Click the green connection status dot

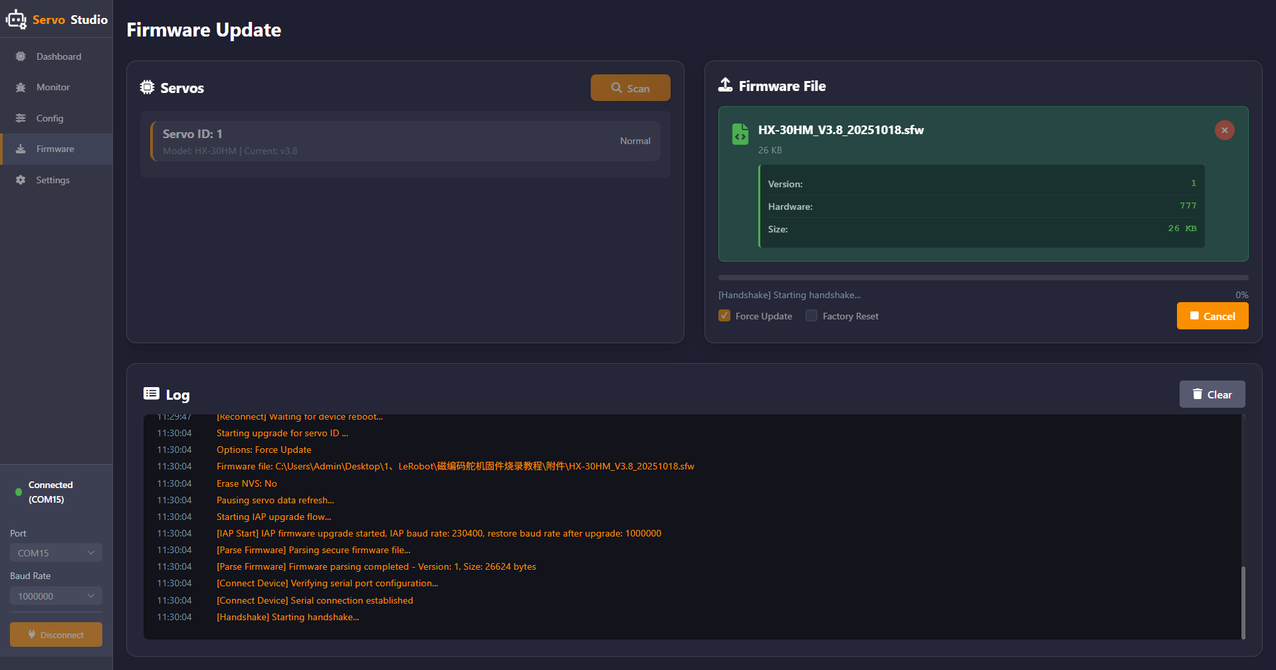tap(19, 492)
